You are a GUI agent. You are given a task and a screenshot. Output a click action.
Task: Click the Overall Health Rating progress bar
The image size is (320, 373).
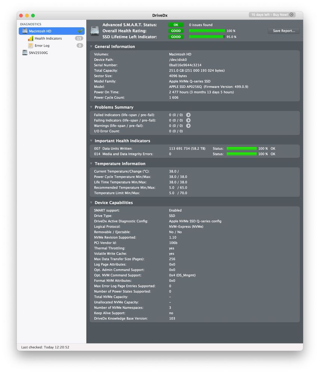(x=207, y=31)
